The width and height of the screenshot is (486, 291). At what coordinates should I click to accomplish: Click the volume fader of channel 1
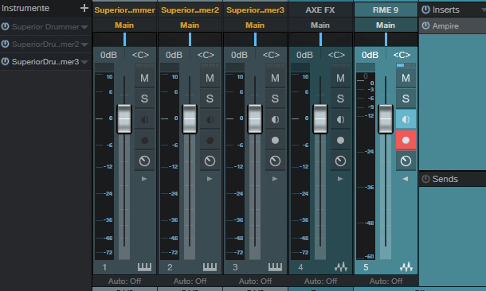(x=124, y=118)
